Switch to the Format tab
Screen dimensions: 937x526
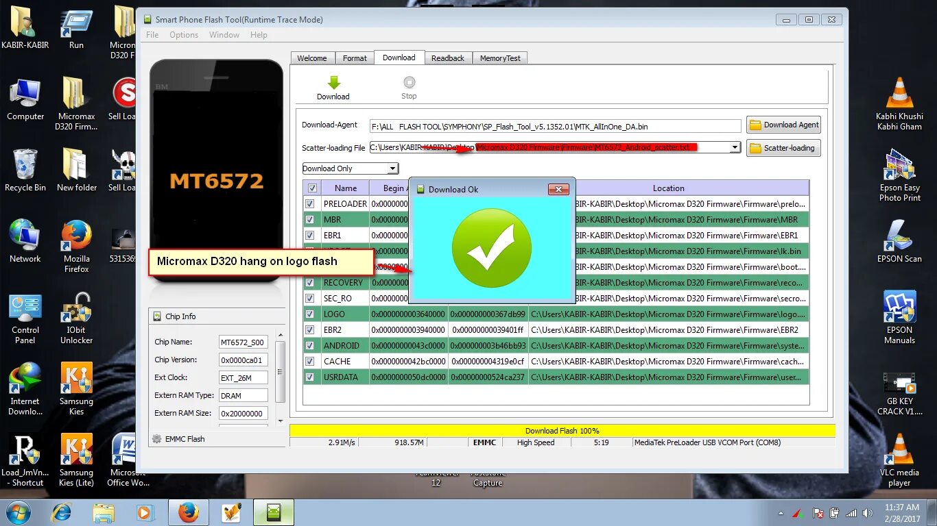click(355, 58)
